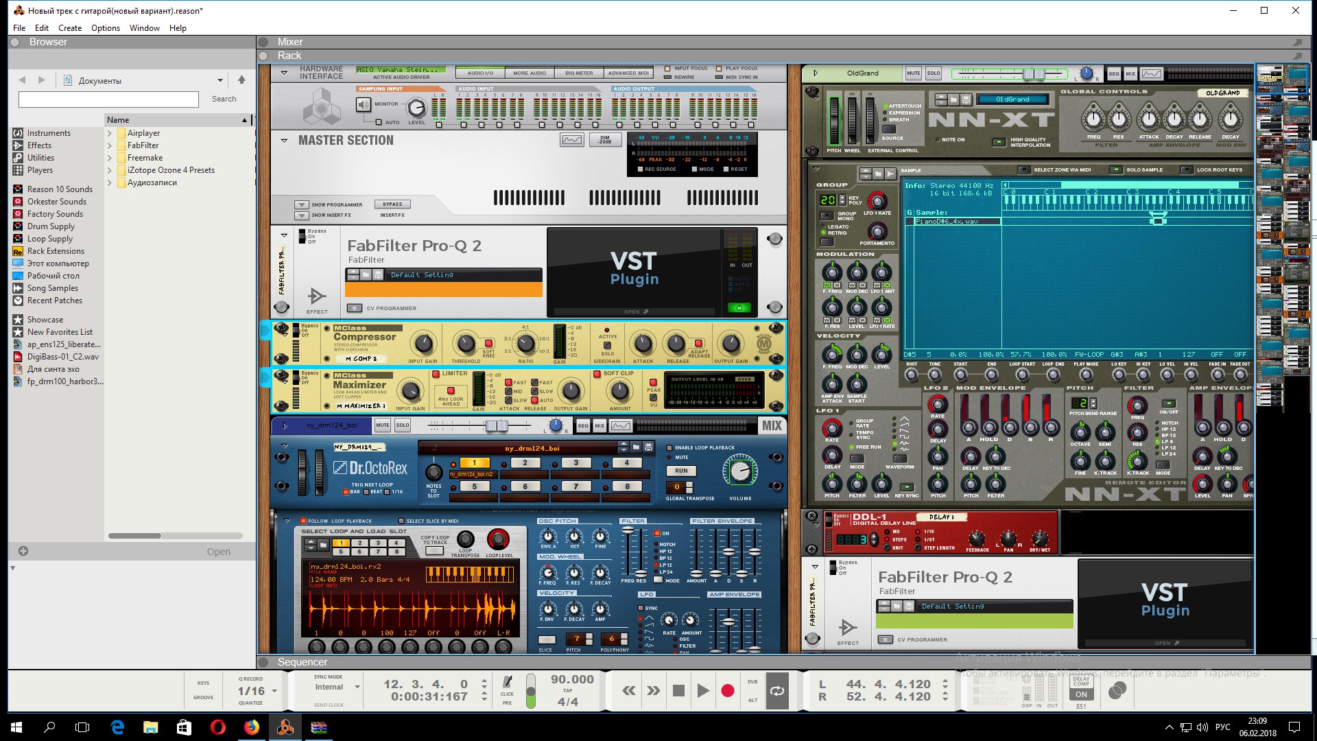Start playback with the play button

point(703,691)
